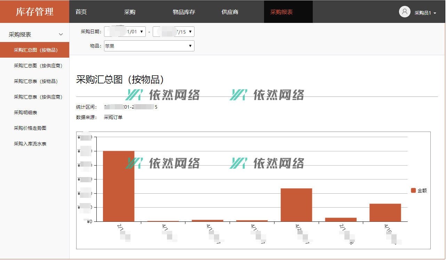Click the user avatar icon
446x260 pixels.
click(x=405, y=12)
